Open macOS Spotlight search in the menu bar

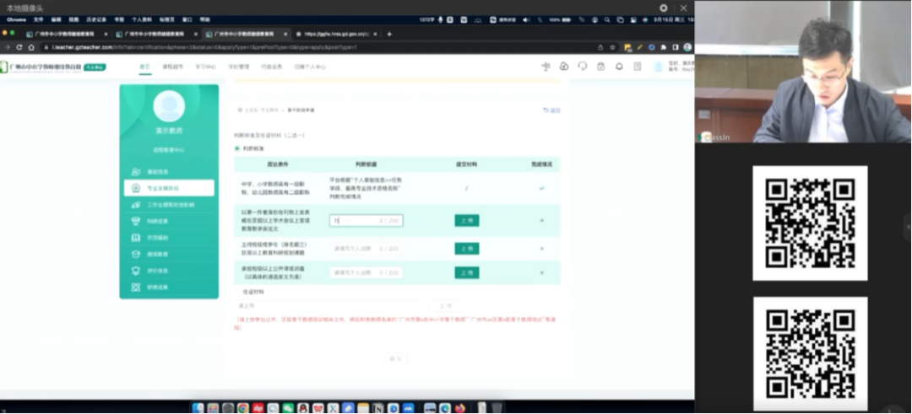click(x=606, y=19)
